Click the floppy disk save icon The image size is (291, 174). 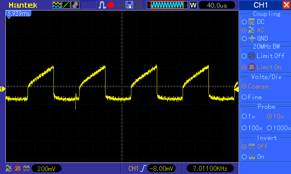(x=129, y=5)
